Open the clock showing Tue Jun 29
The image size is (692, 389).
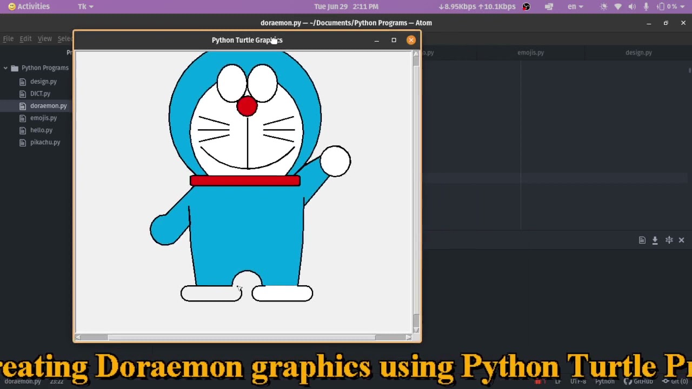[x=346, y=6]
